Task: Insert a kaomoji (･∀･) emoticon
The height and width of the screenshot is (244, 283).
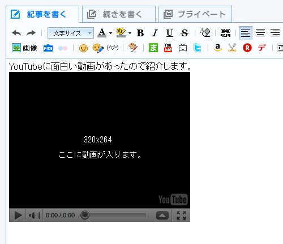Action: click(113, 48)
